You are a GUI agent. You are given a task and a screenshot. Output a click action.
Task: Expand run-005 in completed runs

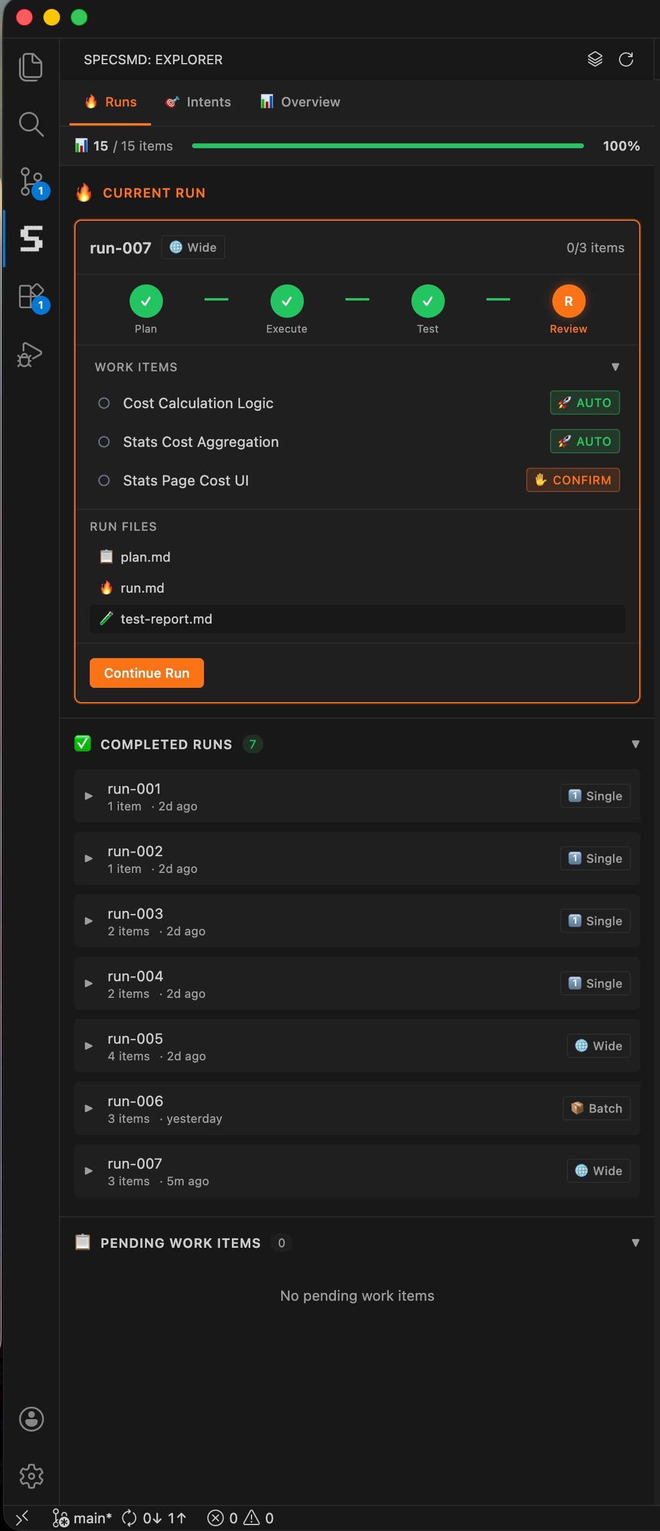click(x=89, y=1046)
